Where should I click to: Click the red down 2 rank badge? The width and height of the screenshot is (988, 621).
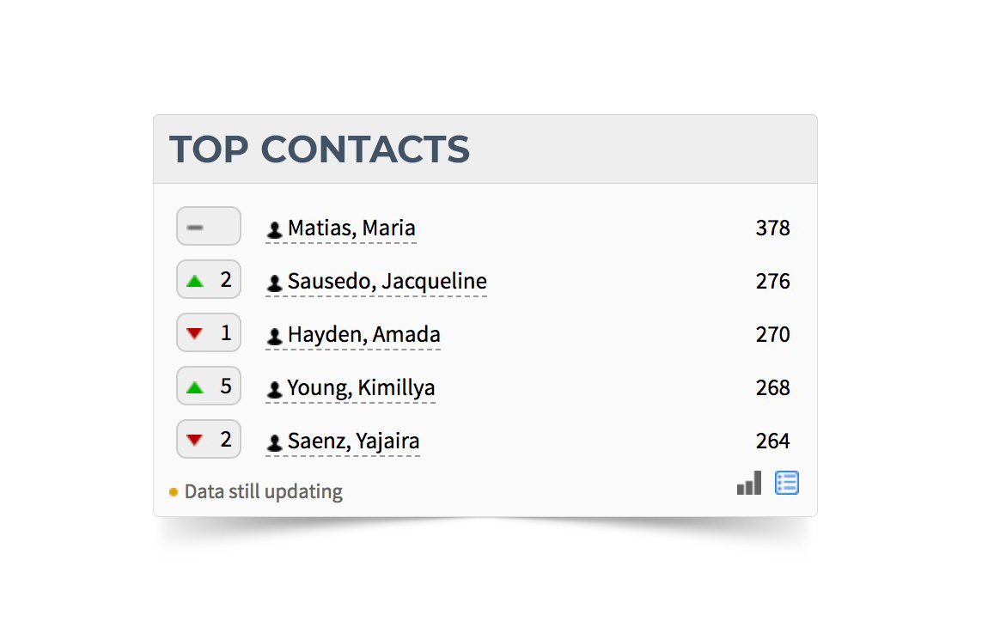click(x=209, y=439)
